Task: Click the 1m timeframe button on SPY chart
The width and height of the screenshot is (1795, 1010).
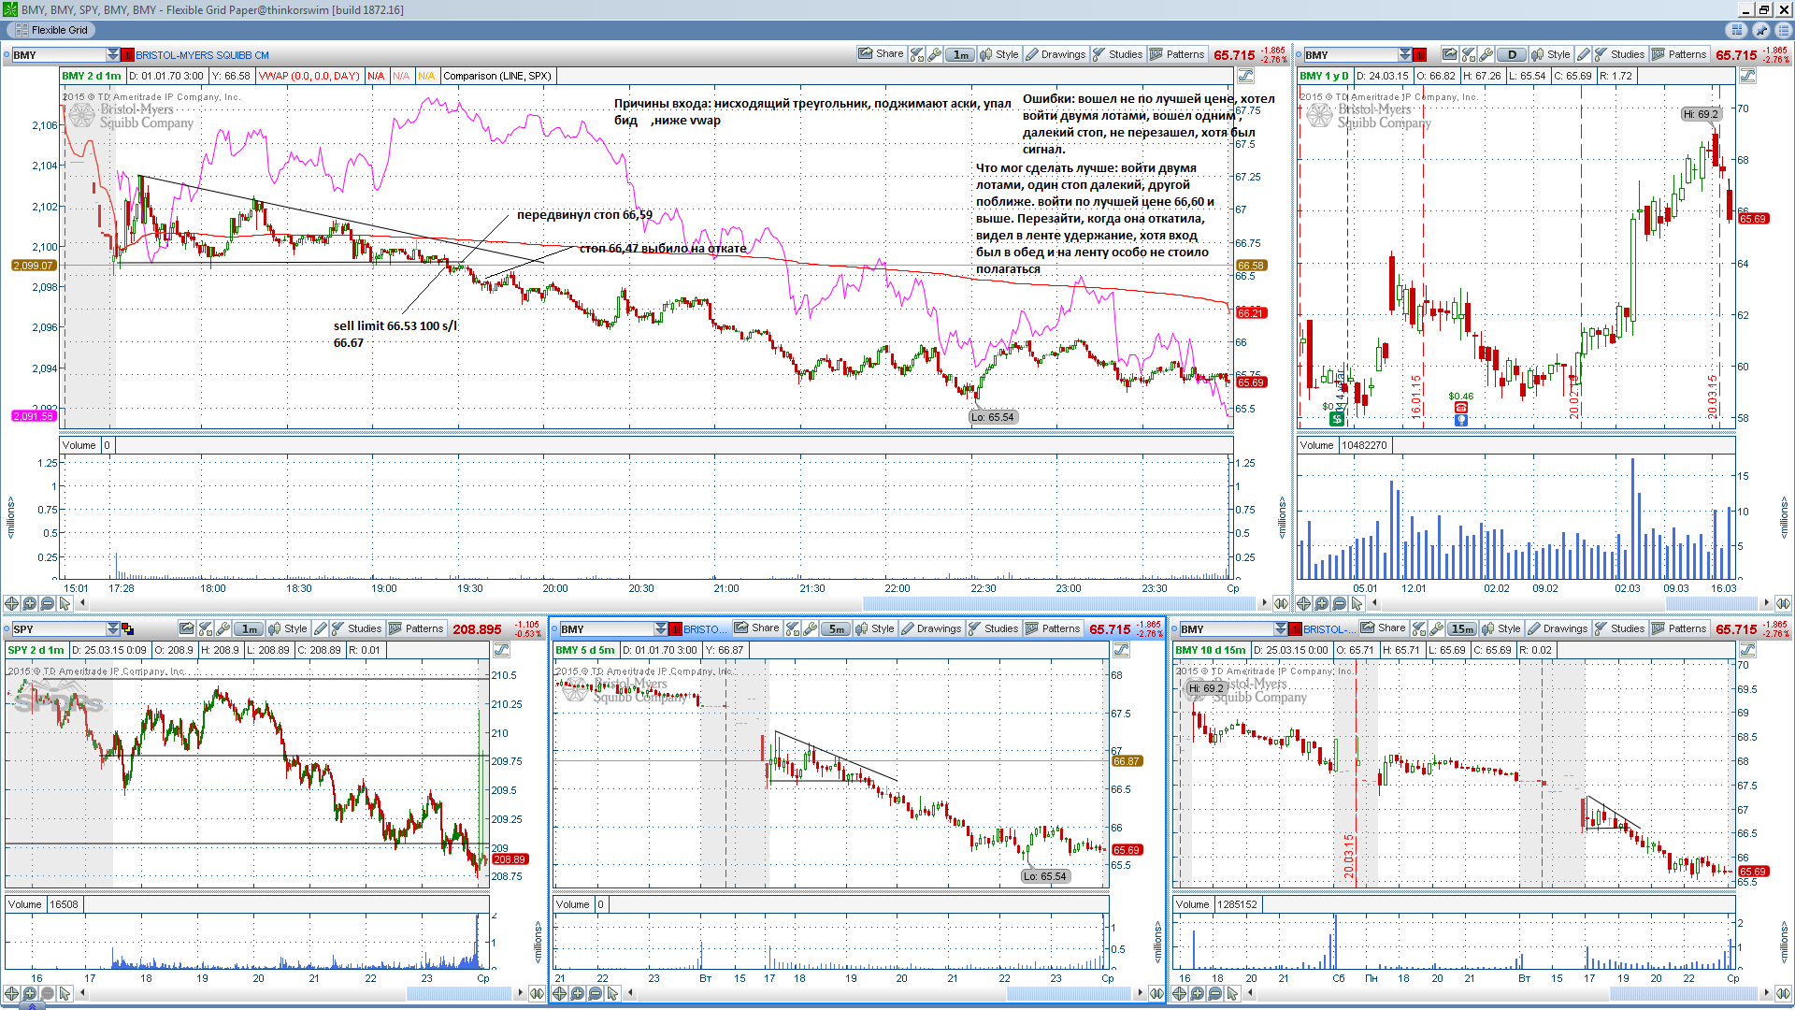Action: click(249, 628)
